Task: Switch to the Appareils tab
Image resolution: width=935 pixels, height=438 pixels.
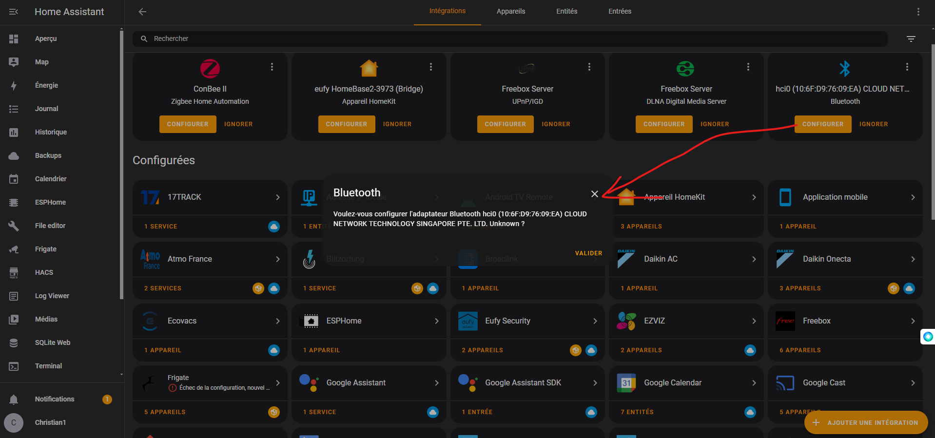Action: click(x=511, y=11)
